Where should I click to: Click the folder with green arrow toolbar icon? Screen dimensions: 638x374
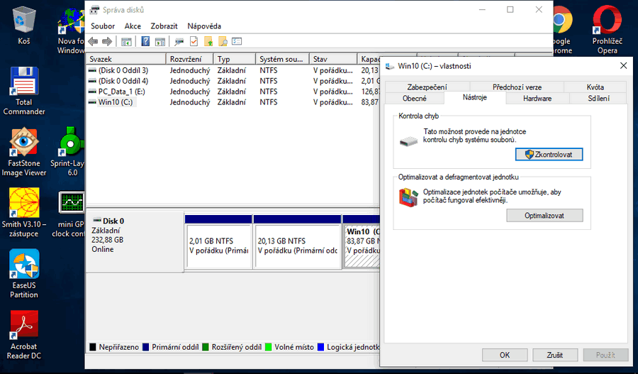click(208, 41)
